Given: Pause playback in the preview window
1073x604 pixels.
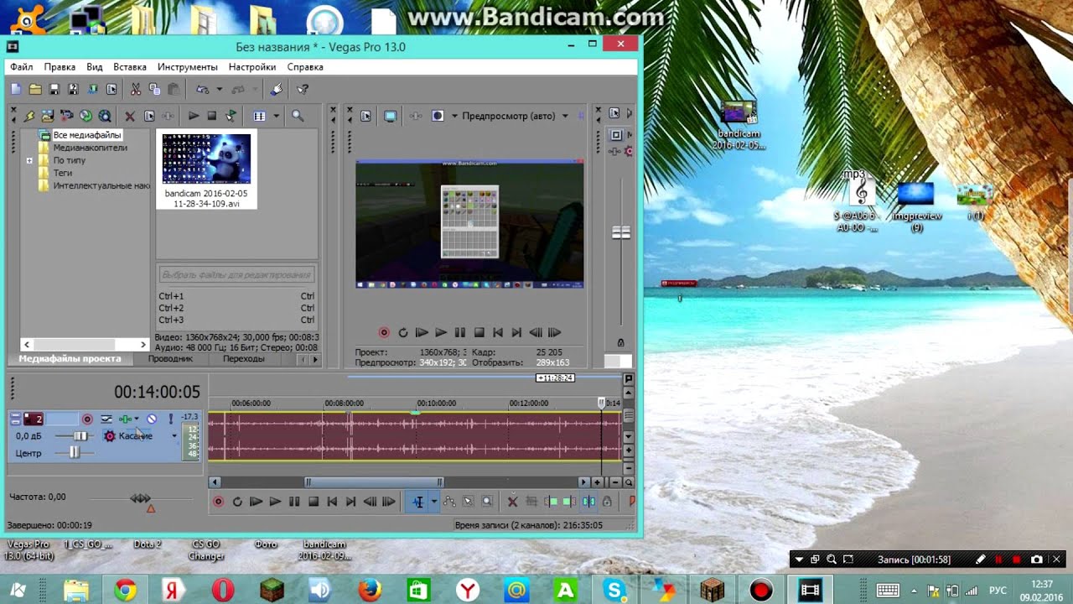Looking at the screenshot, I should point(459,333).
